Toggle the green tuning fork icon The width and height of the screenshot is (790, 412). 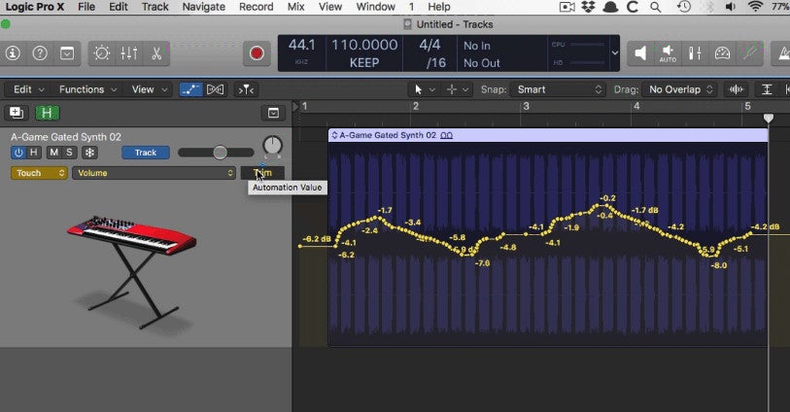[x=750, y=52]
